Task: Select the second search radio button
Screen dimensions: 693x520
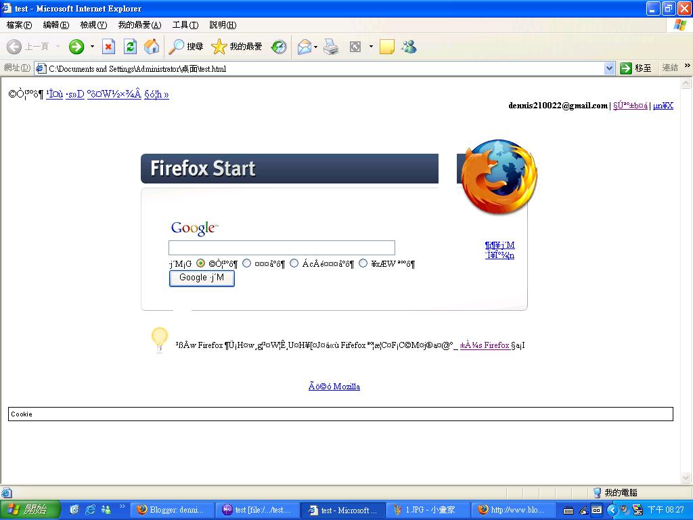Action: coord(246,263)
